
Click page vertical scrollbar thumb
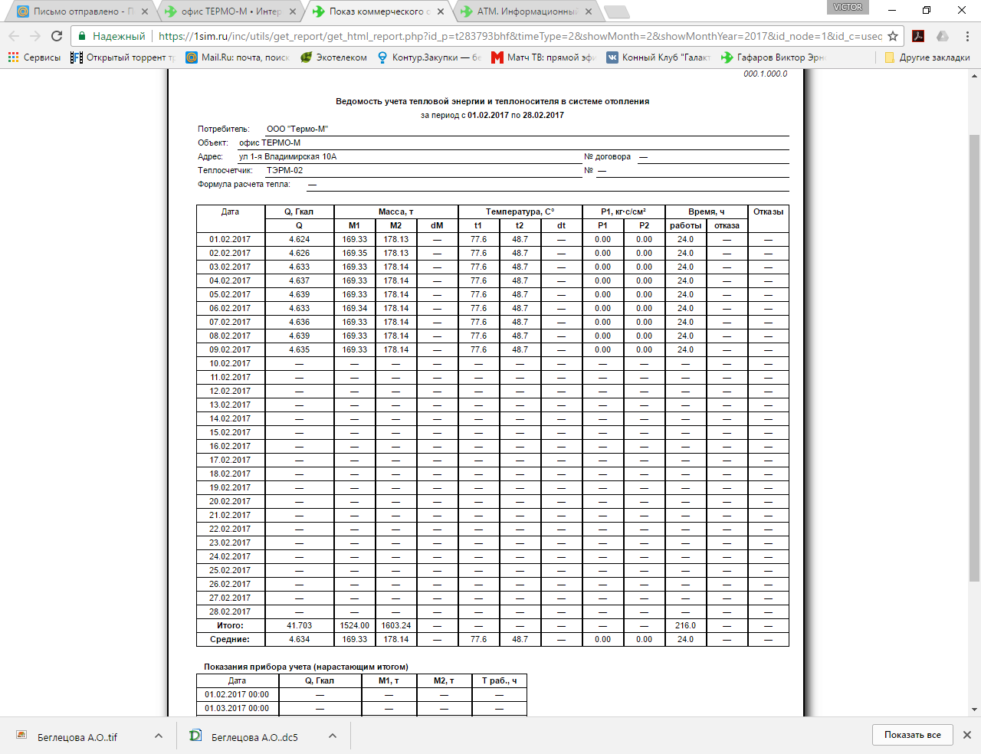pos(974,358)
